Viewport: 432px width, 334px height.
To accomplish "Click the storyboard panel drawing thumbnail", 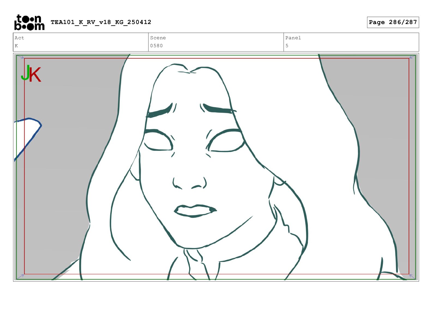I will tap(216, 167).
